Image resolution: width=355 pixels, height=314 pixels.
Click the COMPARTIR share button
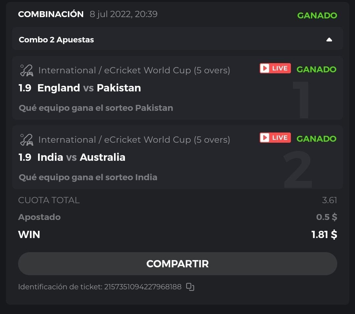point(177,264)
